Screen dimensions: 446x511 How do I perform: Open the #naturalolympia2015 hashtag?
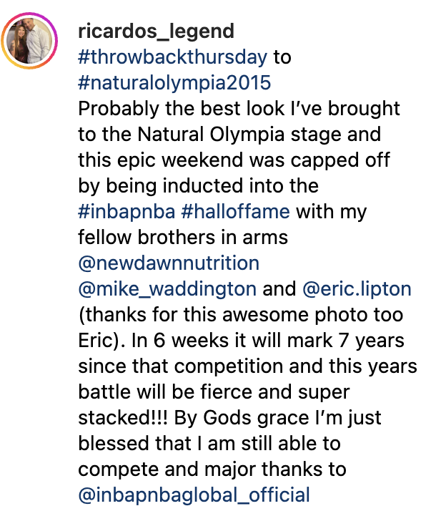pyautogui.click(x=174, y=82)
